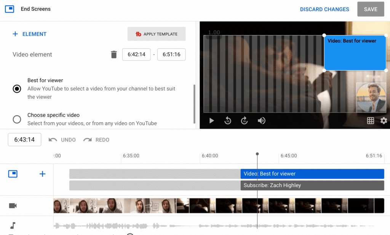Viewport: 390px width, 235px height.
Task: Click the 6:45:00 timeline ruler label
Action: point(289,156)
